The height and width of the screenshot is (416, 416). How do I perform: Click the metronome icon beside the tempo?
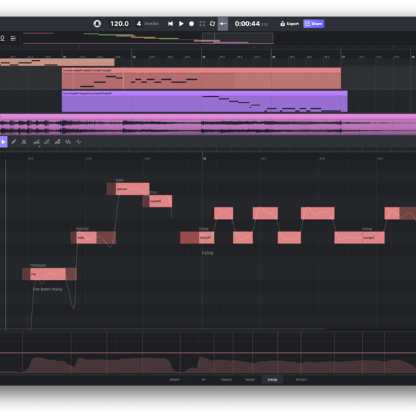(x=97, y=24)
